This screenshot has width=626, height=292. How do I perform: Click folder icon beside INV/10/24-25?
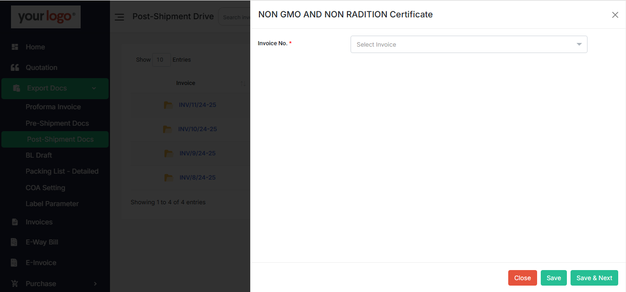167,129
